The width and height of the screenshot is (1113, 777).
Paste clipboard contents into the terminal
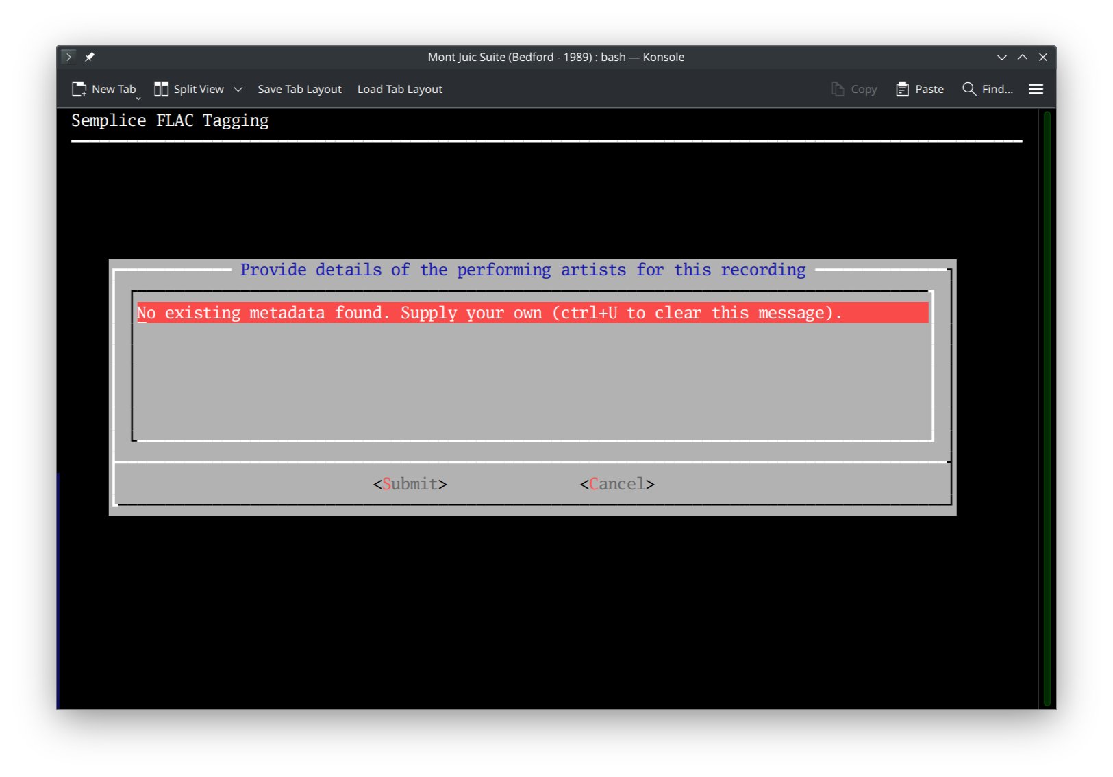[920, 88]
